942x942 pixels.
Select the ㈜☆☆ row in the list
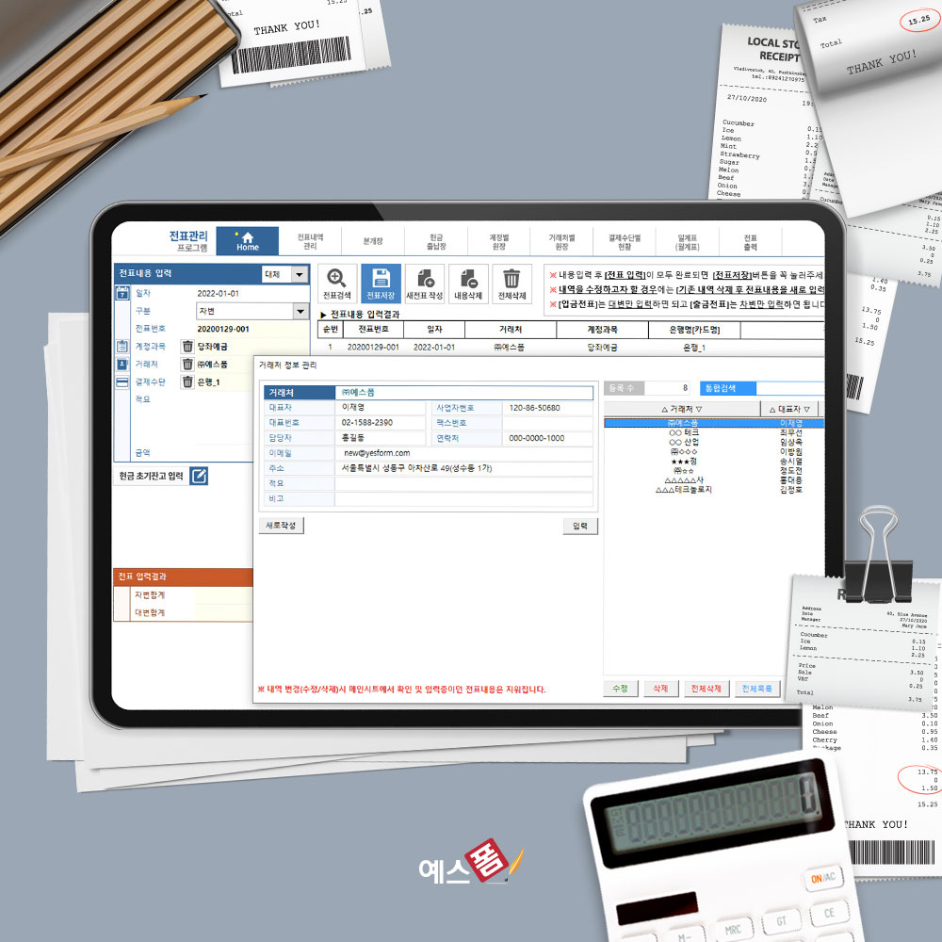coord(714,471)
